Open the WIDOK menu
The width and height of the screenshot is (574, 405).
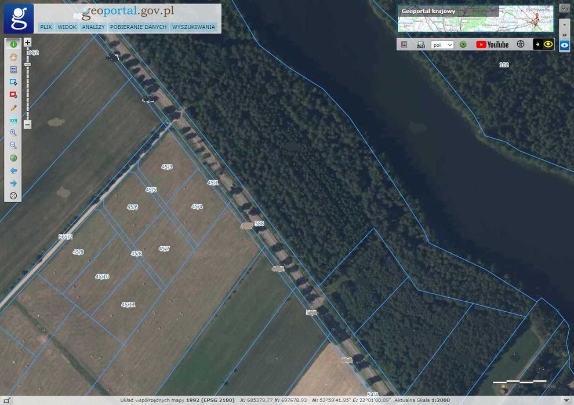pos(67,27)
